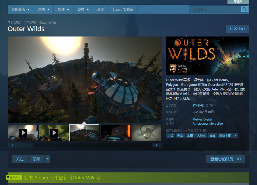Select the 剧情丰富 tag
Image resolution: width=257 pixels, height=185 pixels.
point(225,135)
